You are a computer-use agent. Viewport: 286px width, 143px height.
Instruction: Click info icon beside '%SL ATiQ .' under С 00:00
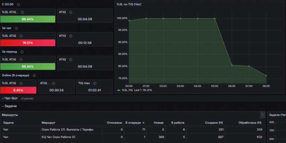(23, 12)
